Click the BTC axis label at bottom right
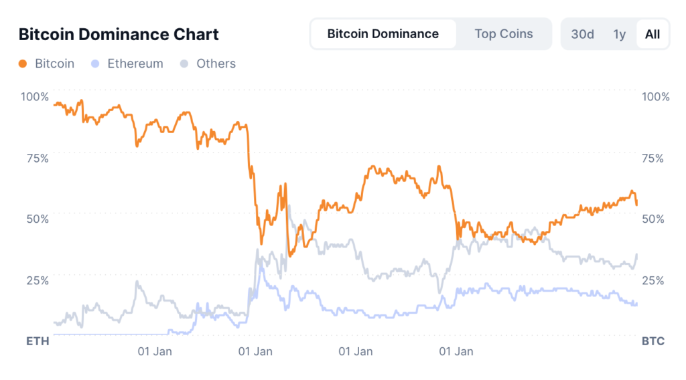 pos(653,341)
